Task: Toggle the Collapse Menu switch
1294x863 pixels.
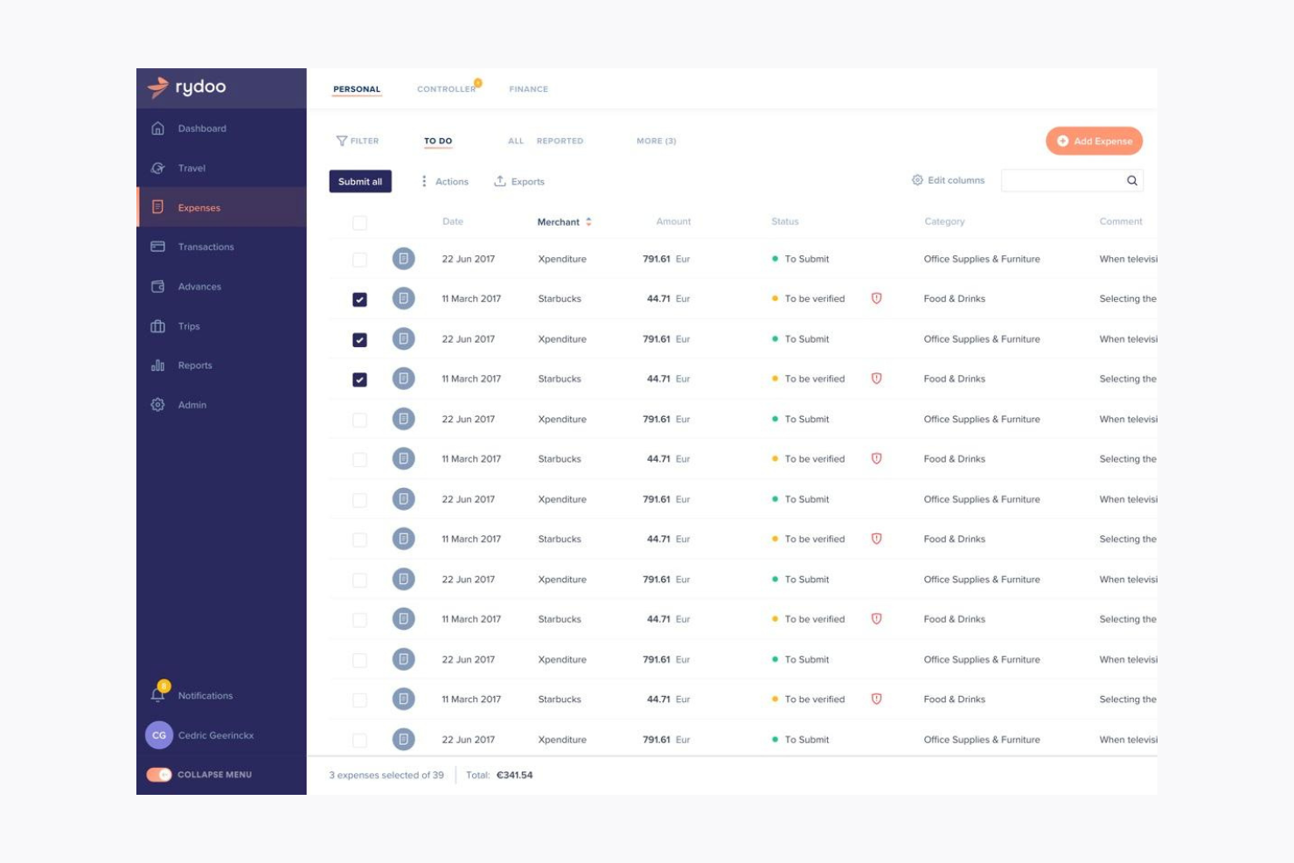Action: (x=159, y=775)
